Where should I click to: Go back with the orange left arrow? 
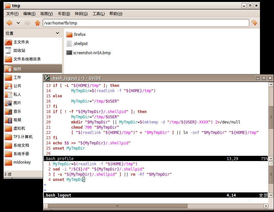point(9,23)
